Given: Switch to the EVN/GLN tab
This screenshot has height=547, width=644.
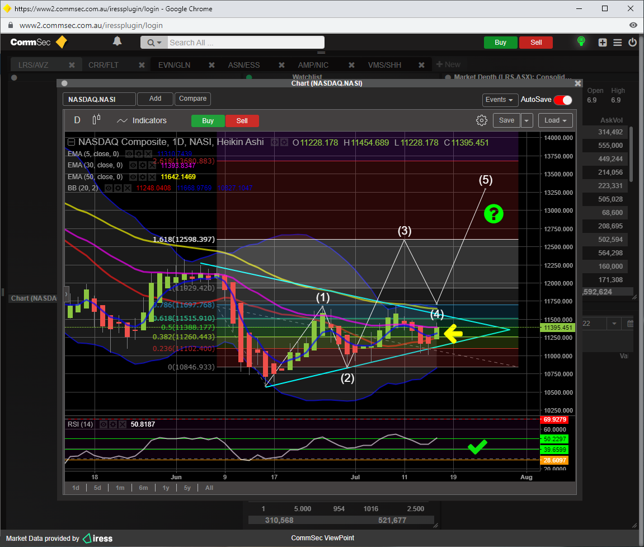Looking at the screenshot, I should 174,65.
